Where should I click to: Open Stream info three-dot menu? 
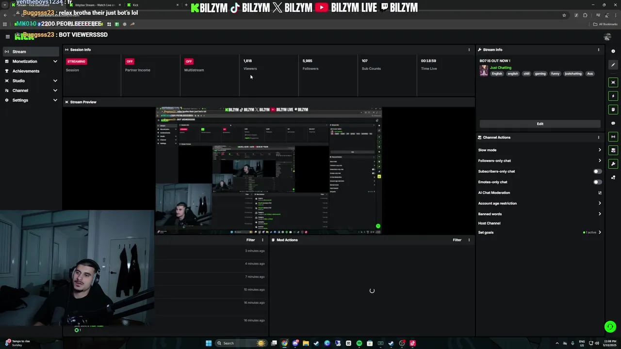click(x=598, y=49)
